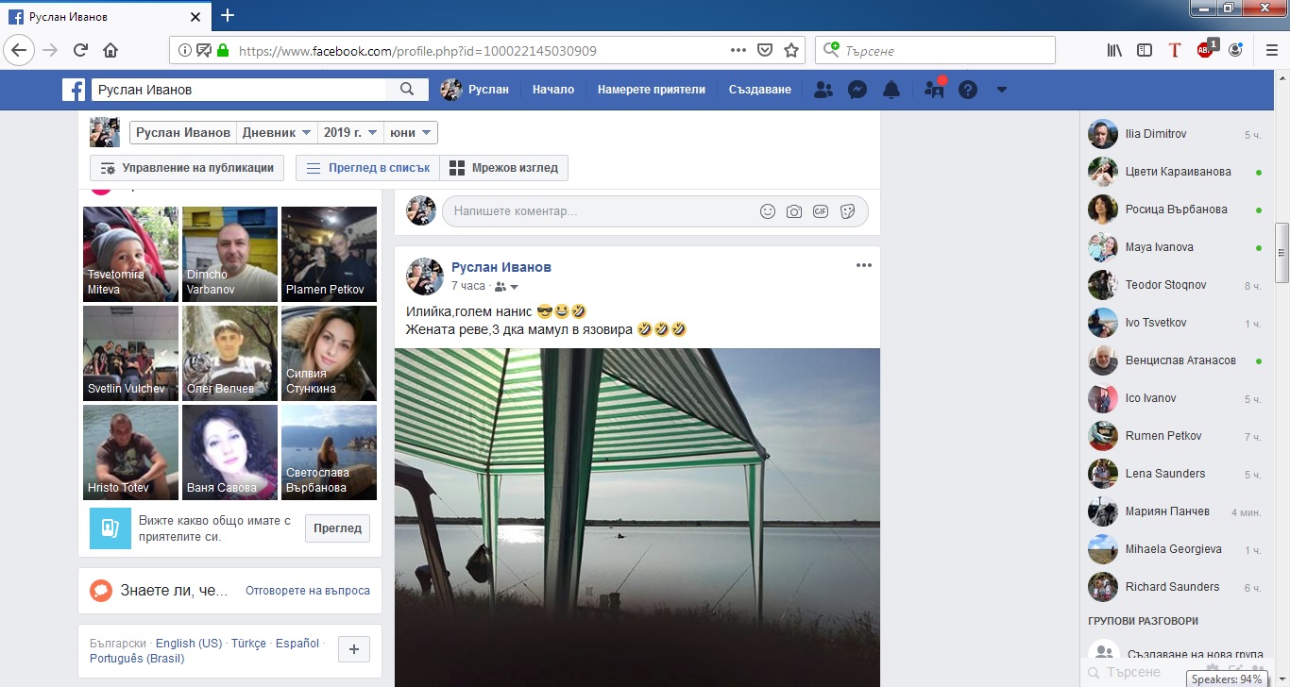Go to Начало in top bar
This screenshot has height=687, width=1290.
[x=552, y=90]
